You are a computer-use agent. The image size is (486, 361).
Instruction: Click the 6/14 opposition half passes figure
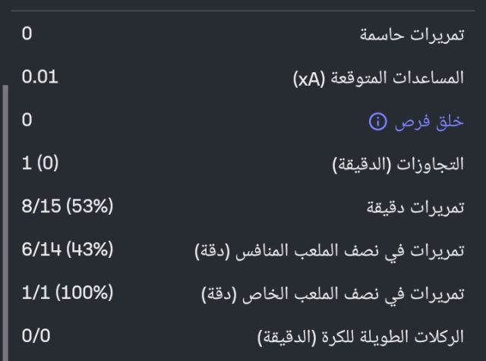tap(41, 250)
